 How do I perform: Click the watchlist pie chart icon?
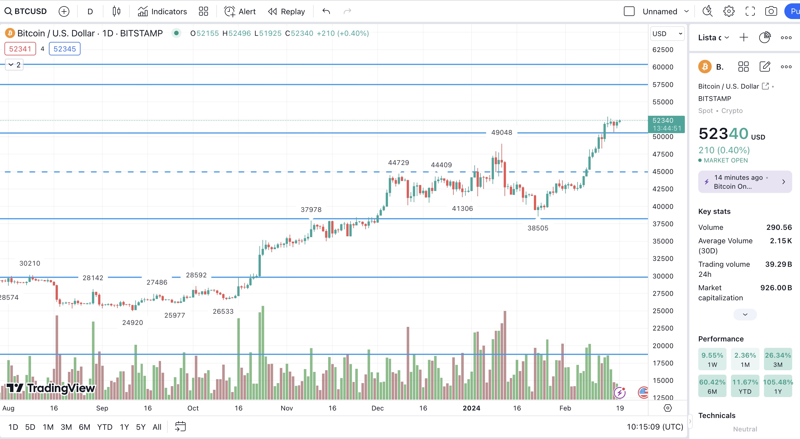click(765, 37)
